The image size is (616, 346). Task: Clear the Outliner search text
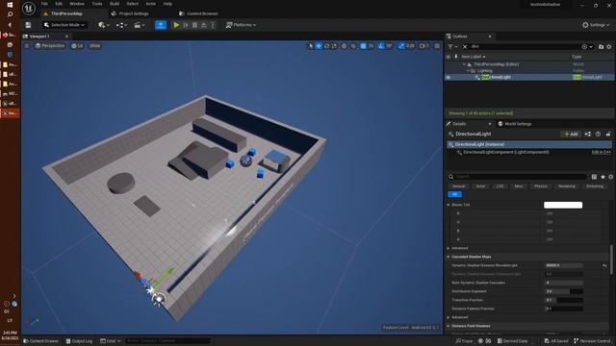coord(465,46)
